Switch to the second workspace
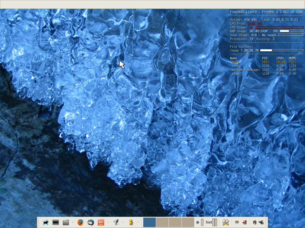305x228 pixels. pyautogui.click(x=162, y=222)
